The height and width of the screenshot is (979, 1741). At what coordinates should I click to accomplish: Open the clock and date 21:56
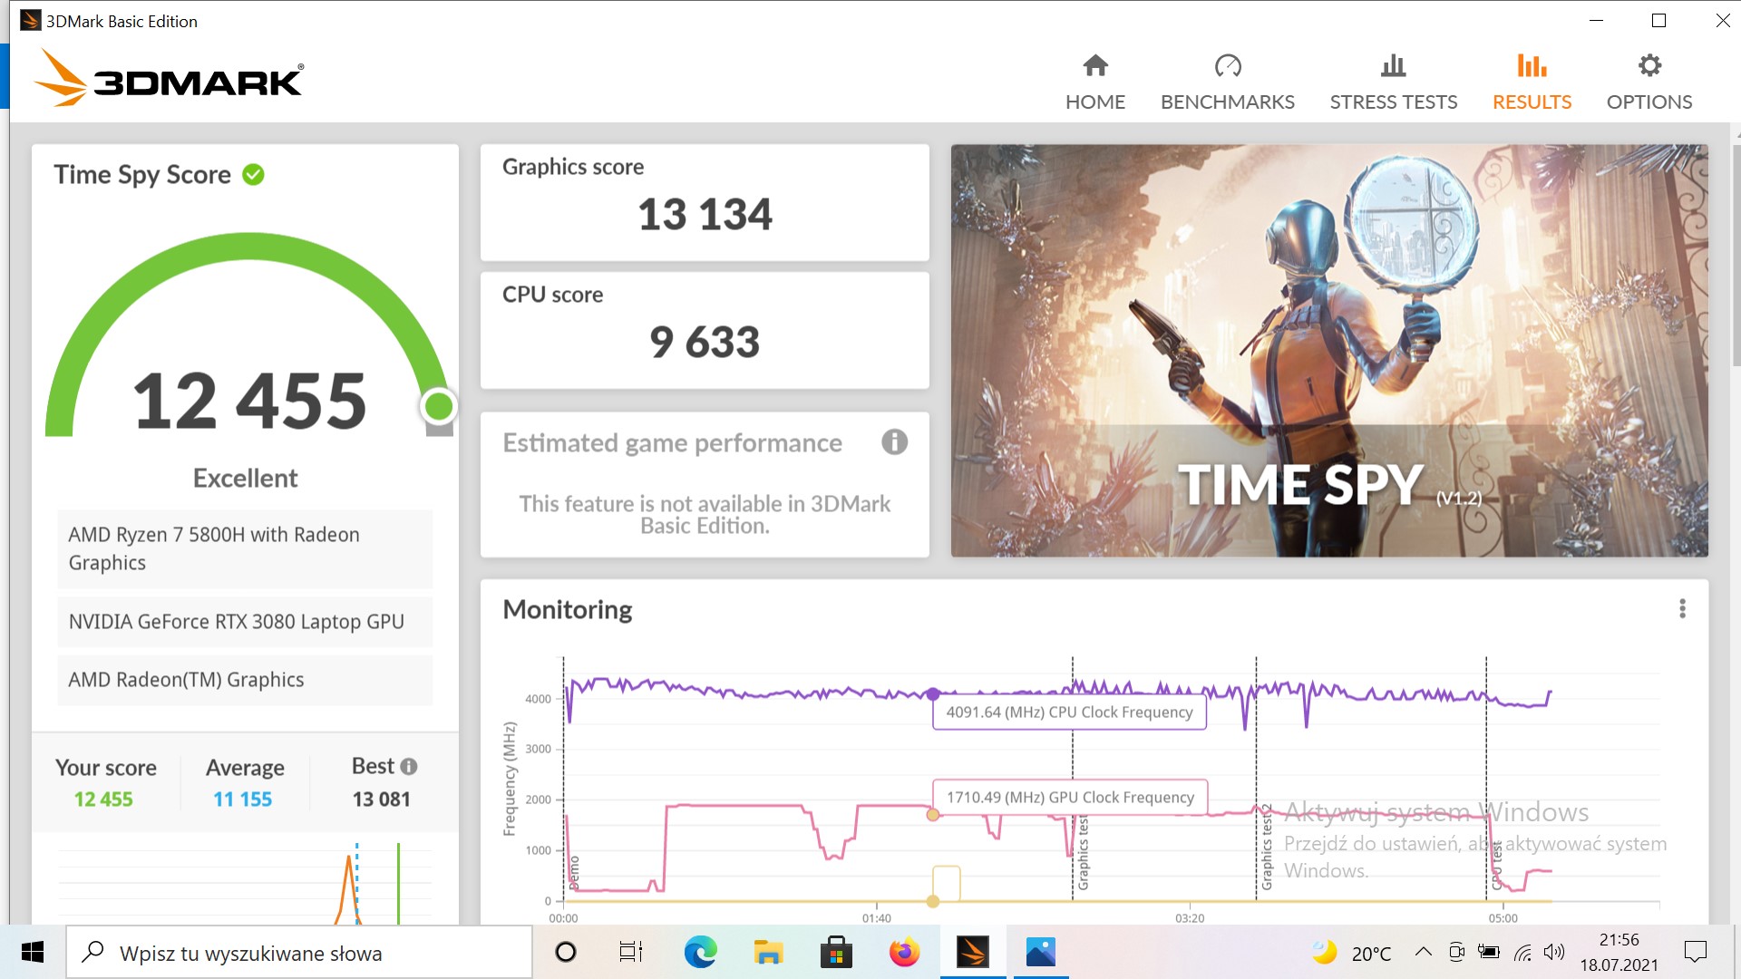(1619, 952)
